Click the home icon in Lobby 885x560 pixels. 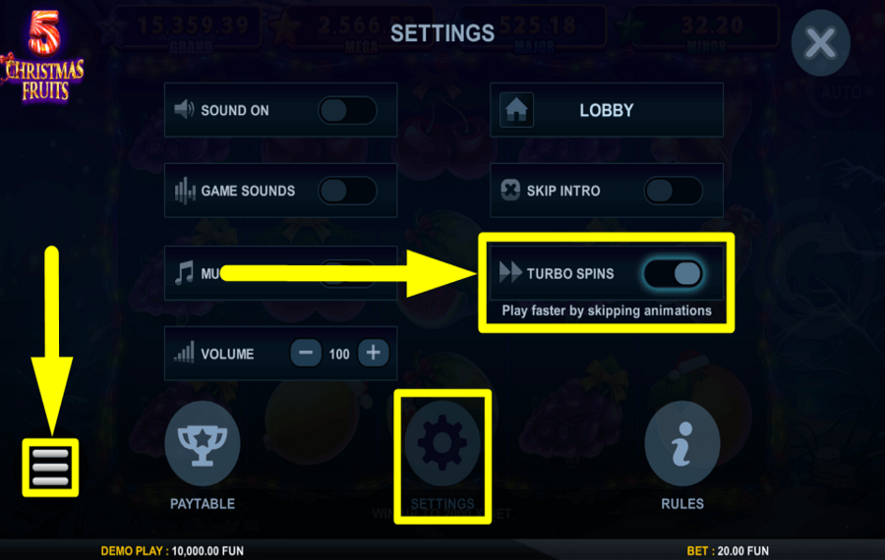click(516, 110)
